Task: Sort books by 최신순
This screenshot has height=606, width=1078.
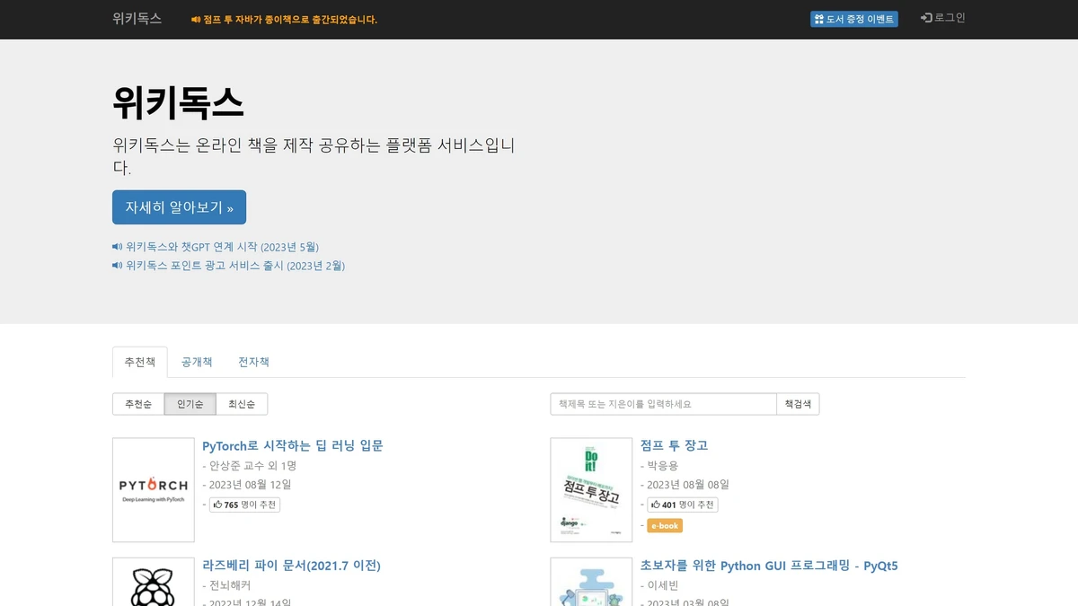Action: [242, 404]
